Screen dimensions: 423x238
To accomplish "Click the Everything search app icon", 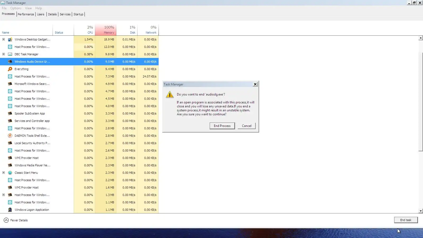I will tap(10, 69).
